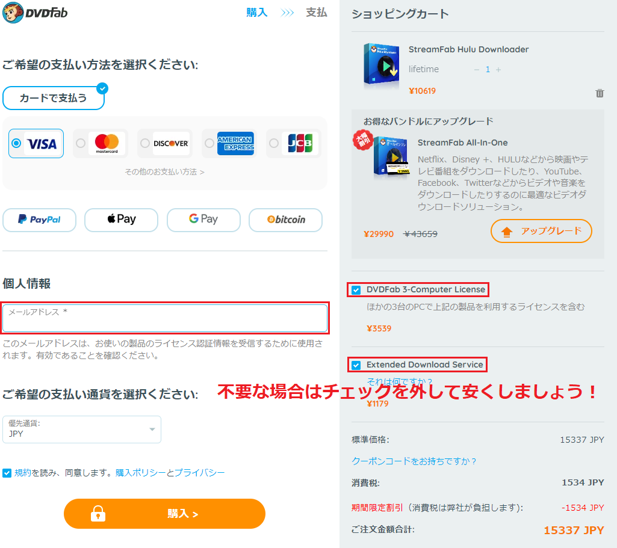Click the 15337 JPY order total

point(574,531)
